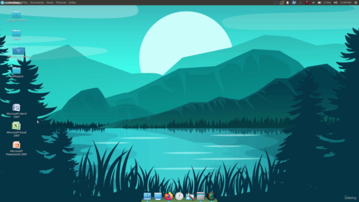Viewport: 359px width, 202px height.
Task: Click the show desktop icon in dock
Action: pyautogui.click(x=158, y=196)
